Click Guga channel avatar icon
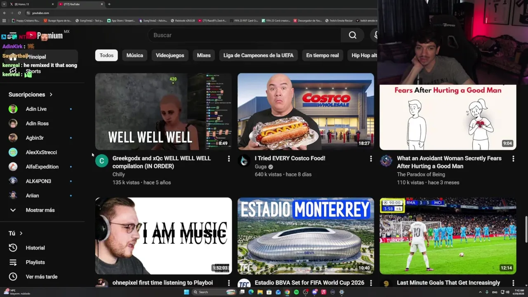 point(244,161)
